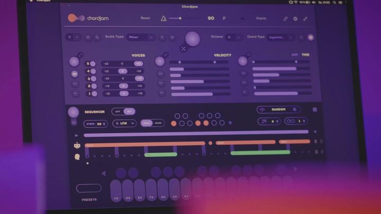Click the Reset button
Screen dimensions: 381x214
[x=146, y=18]
